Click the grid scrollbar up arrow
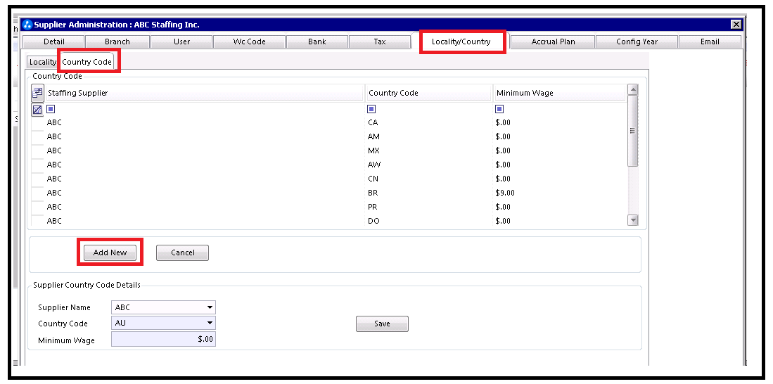 pyautogui.click(x=632, y=89)
